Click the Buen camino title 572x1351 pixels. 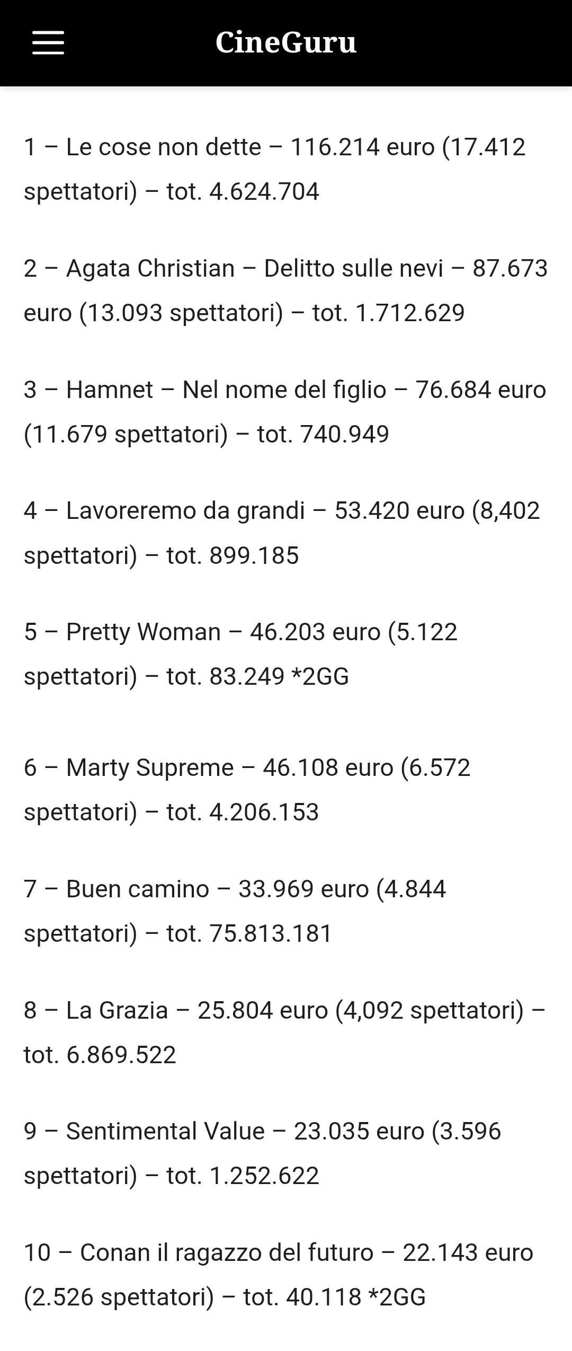[x=137, y=889]
